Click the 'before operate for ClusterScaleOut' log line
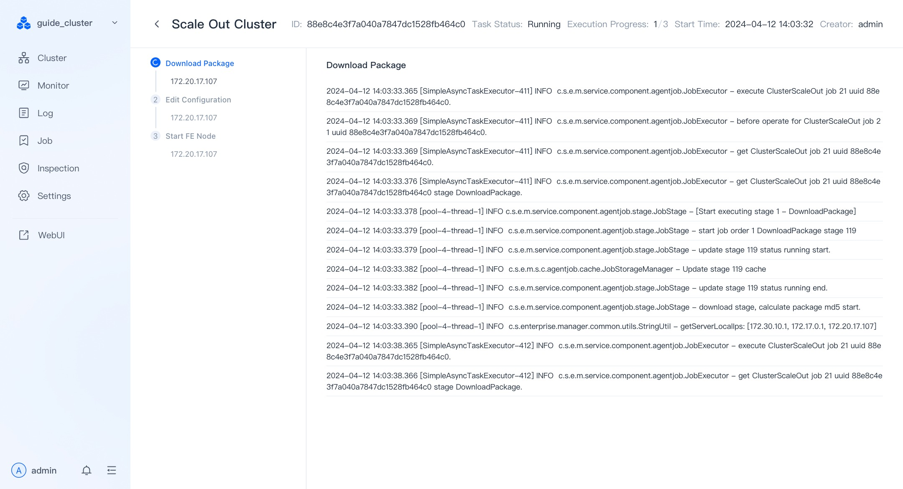Viewport: 903px width, 489px height. click(604, 127)
